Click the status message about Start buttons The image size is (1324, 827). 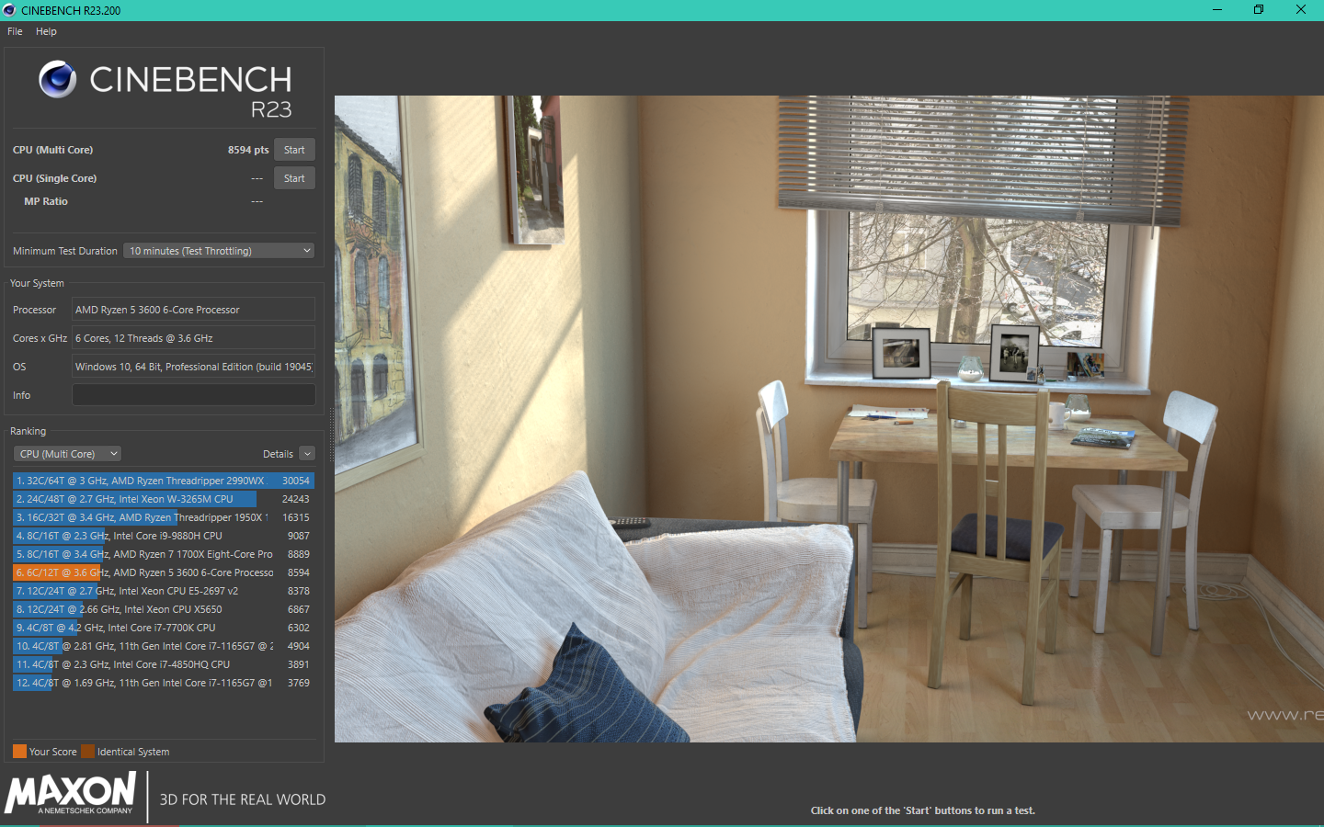[923, 810]
